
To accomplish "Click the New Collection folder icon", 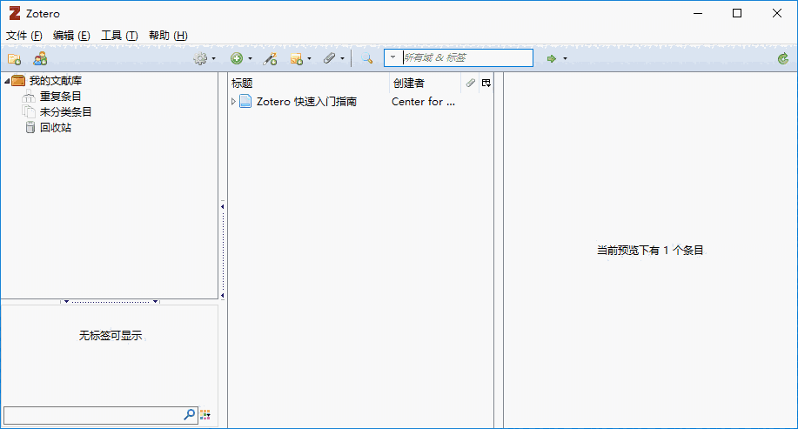I will pos(14,59).
